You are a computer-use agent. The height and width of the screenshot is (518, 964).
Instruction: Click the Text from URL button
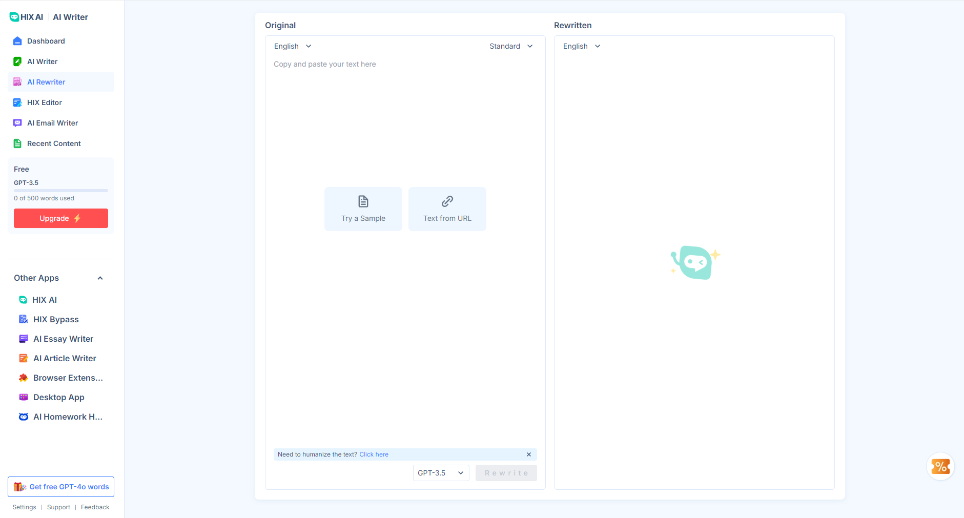coord(447,209)
